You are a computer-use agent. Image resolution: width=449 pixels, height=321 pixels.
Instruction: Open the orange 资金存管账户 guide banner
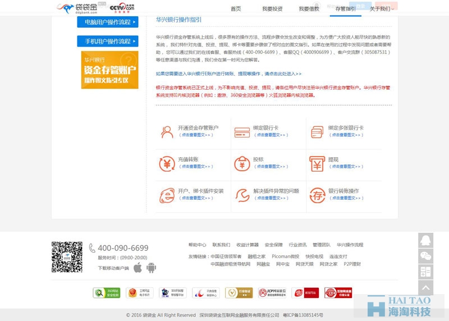point(109,70)
